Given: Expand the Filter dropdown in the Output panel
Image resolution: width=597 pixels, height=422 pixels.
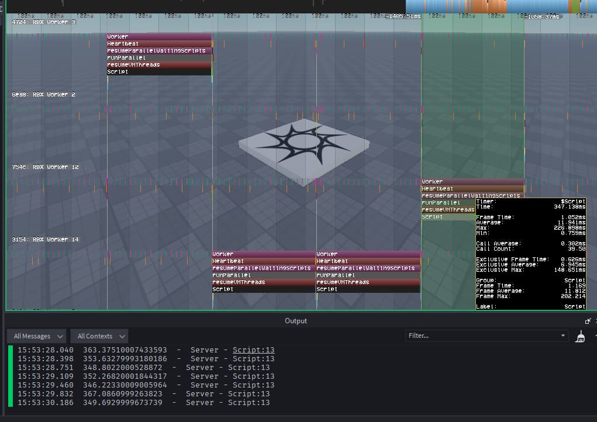Looking at the screenshot, I should pos(563,335).
